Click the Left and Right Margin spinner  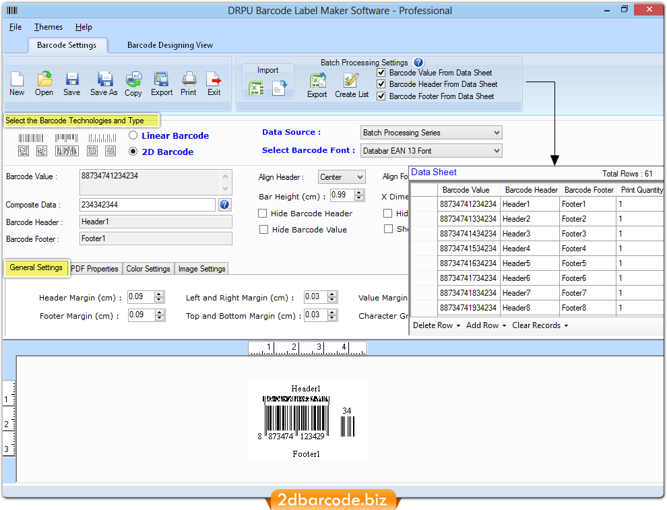click(332, 297)
